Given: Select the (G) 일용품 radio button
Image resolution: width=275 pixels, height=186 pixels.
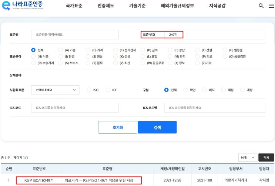Looking at the screenshot, I should (x=225, y=50).
